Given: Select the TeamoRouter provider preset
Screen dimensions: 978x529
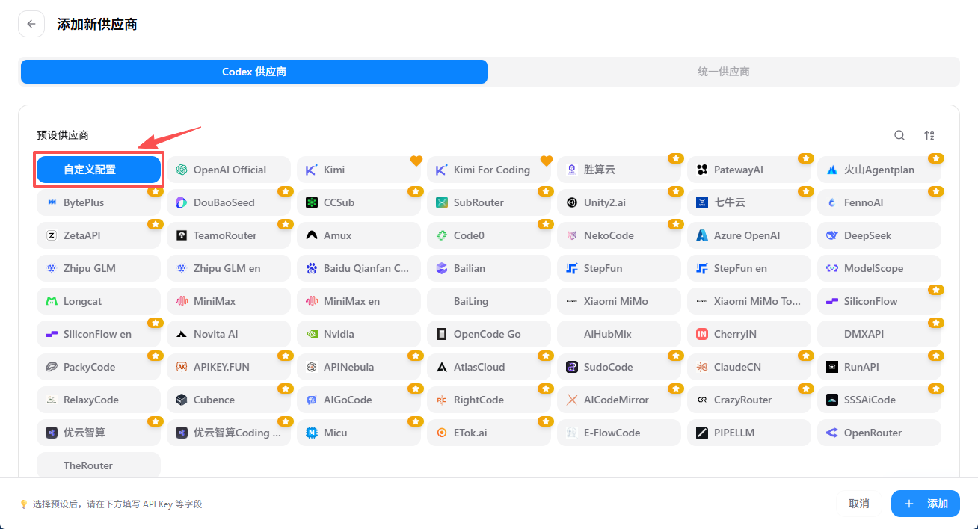Looking at the screenshot, I should pyautogui.click(x=229, y=235).
